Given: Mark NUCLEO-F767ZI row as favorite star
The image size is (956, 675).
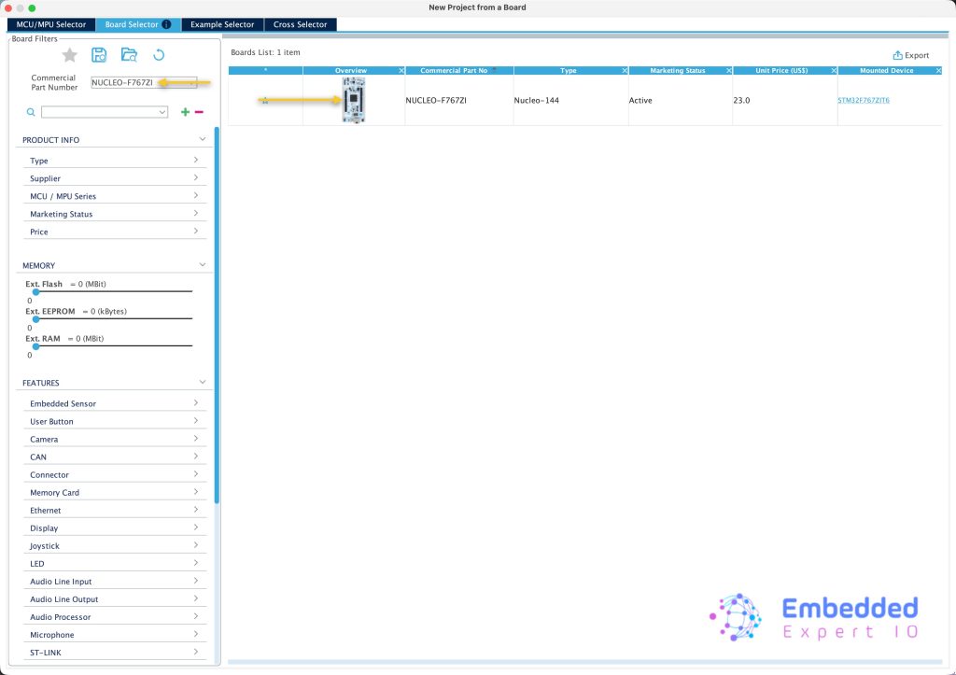Looking at the screenshot, I should [x=265, y=100].
